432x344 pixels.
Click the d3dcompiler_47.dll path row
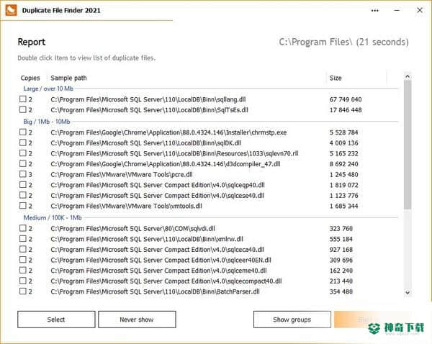(166, 164)
